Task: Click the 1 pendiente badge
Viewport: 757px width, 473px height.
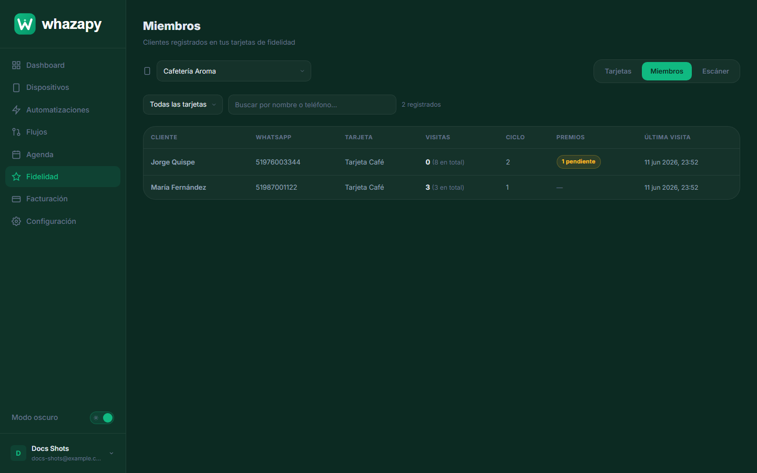Action: click(x=578, y=162)
